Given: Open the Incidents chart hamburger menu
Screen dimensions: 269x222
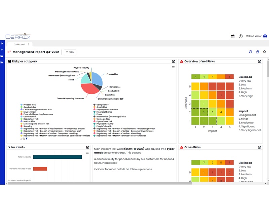Looking at the screenshot, I should [x=87, y=153].
